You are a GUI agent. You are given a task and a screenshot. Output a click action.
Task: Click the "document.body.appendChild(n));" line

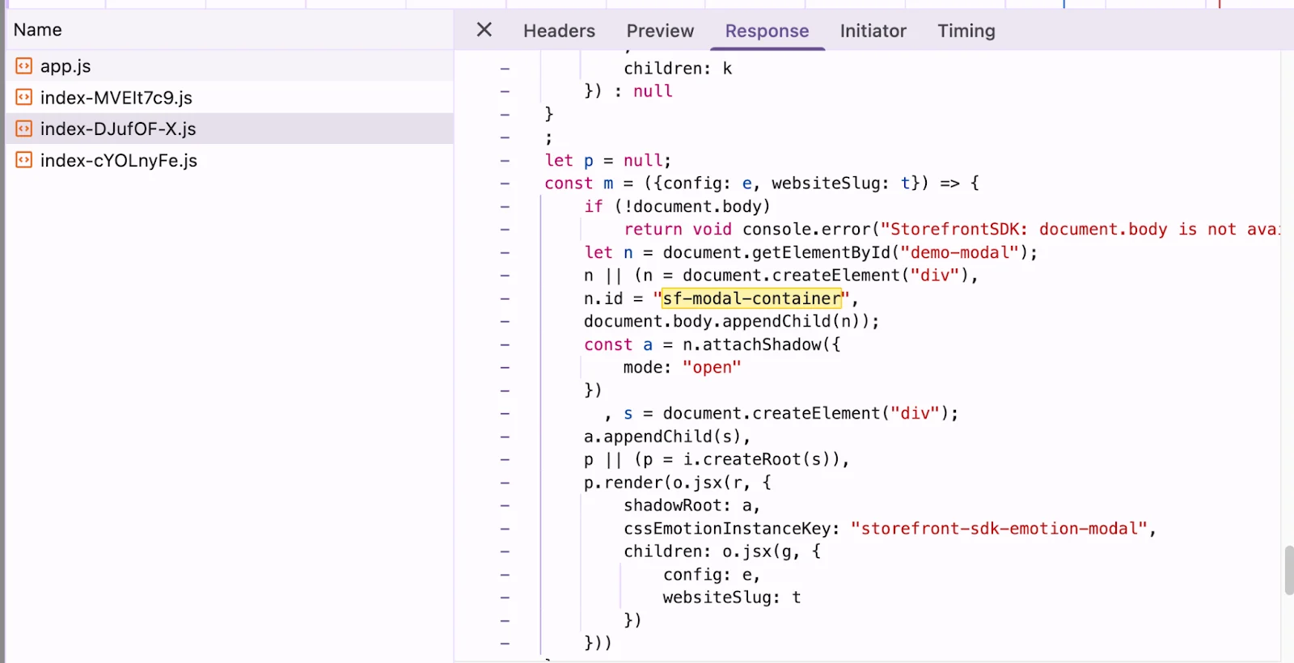(x=731, y=321)
